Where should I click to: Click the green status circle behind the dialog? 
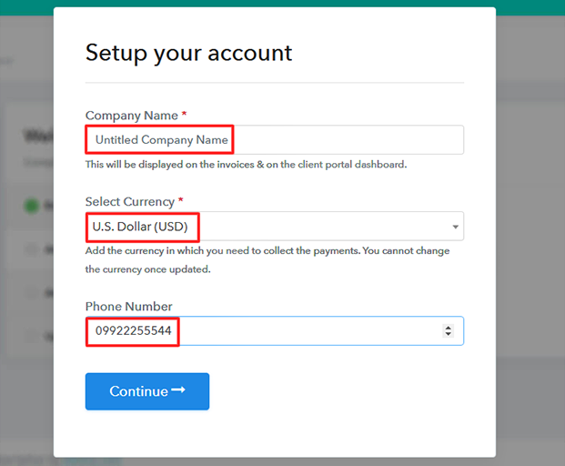pos(33,206)
